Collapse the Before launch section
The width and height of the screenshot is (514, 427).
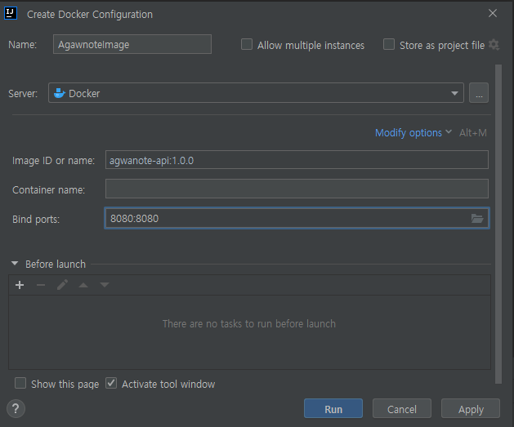pos(15,264)
